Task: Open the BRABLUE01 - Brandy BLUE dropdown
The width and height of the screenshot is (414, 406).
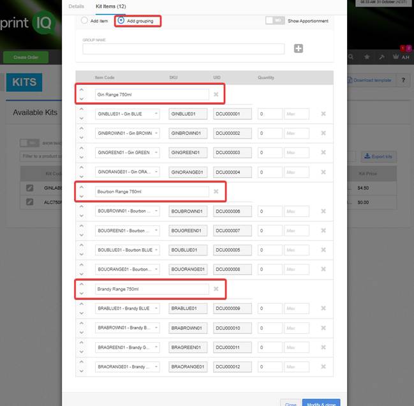Action: pyautogui.click(x=128, y=308)
